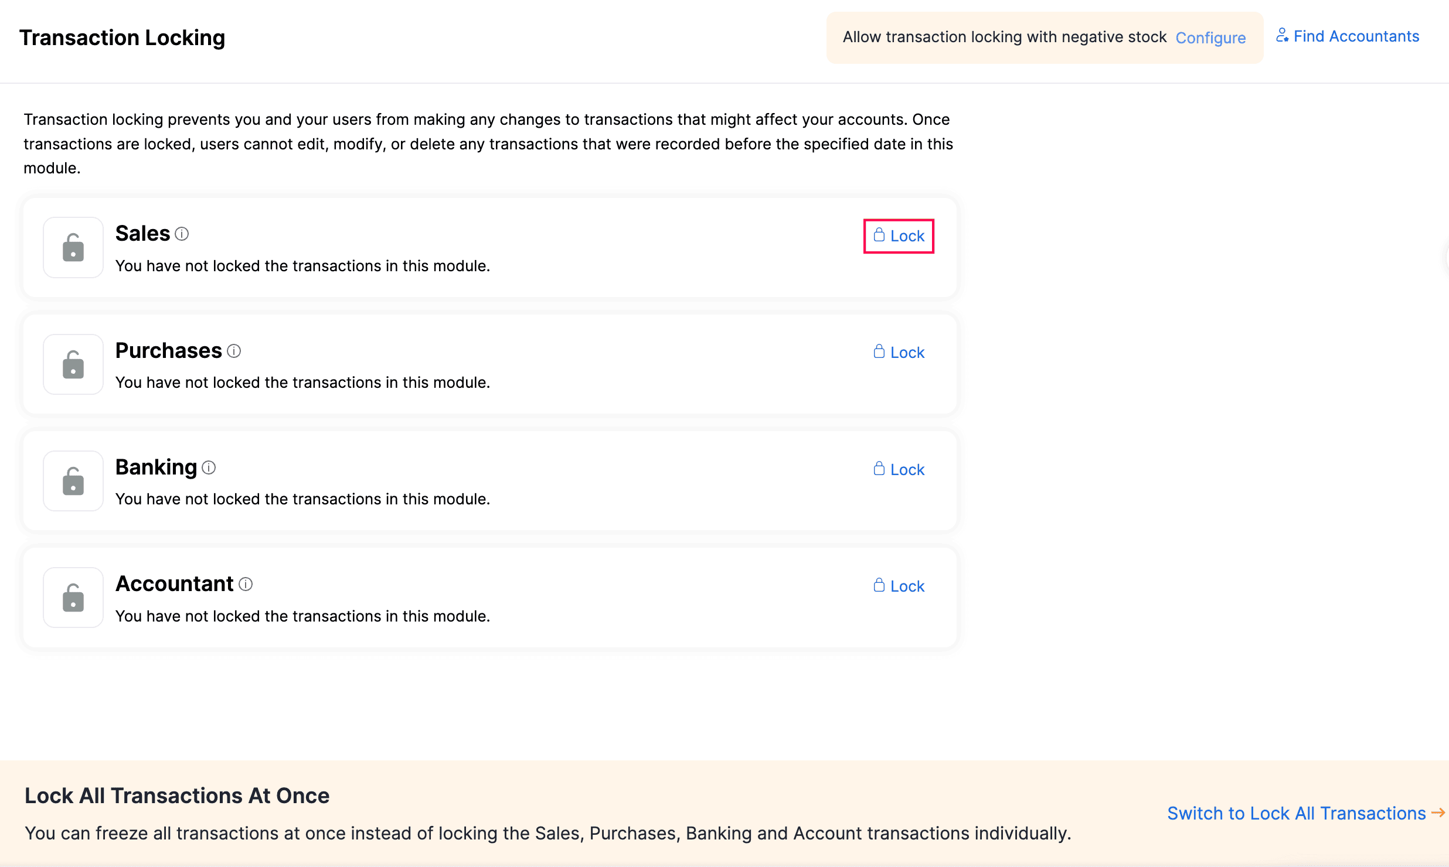The height and width of the screenshot is (867, 1449).
Task: Click the Banking info icon
Action: 209,467
